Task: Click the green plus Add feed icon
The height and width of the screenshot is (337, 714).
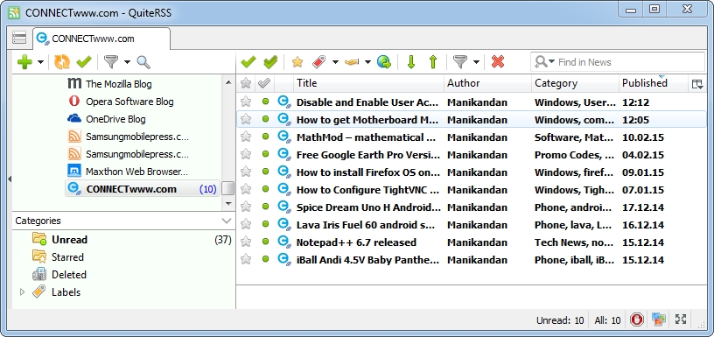Action: (x=24, y=62)
